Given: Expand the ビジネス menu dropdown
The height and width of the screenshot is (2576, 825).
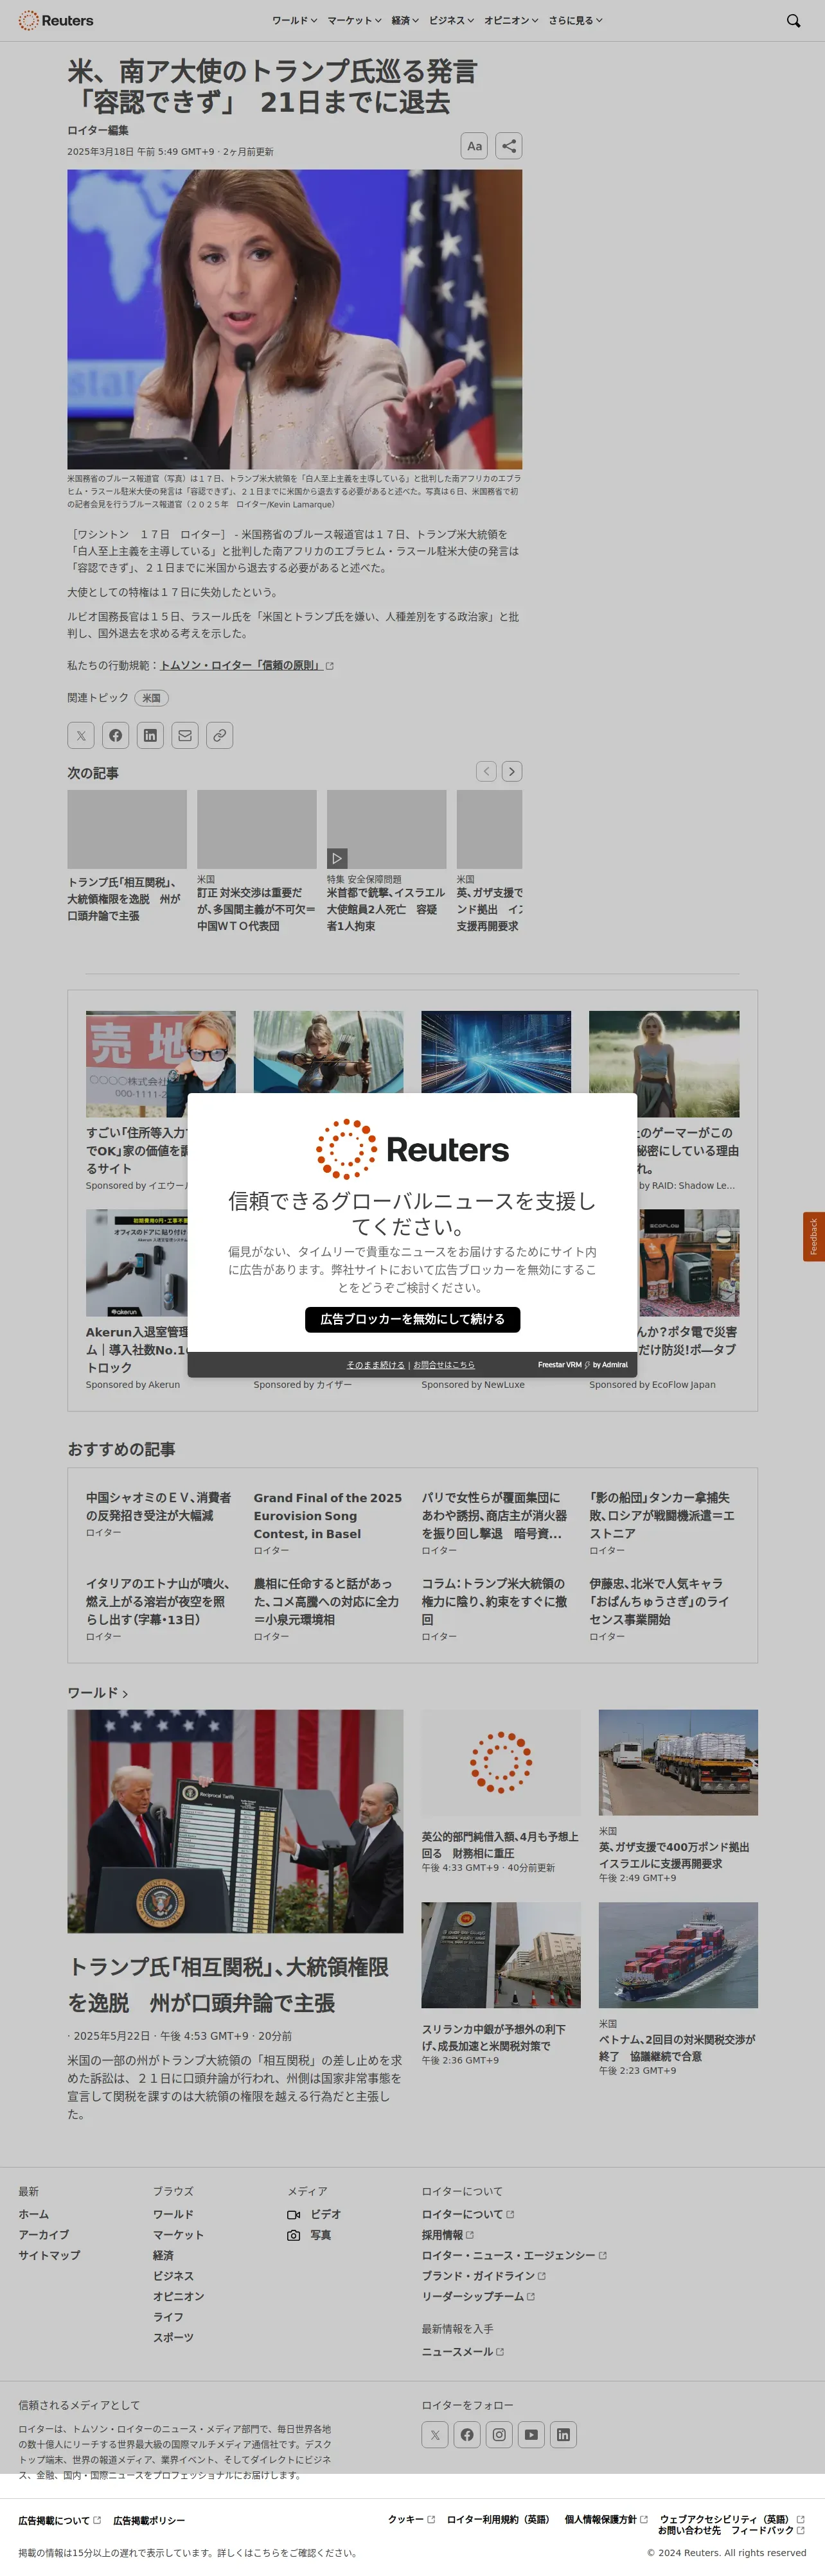Looking at the screenshot, I should 451,20.
